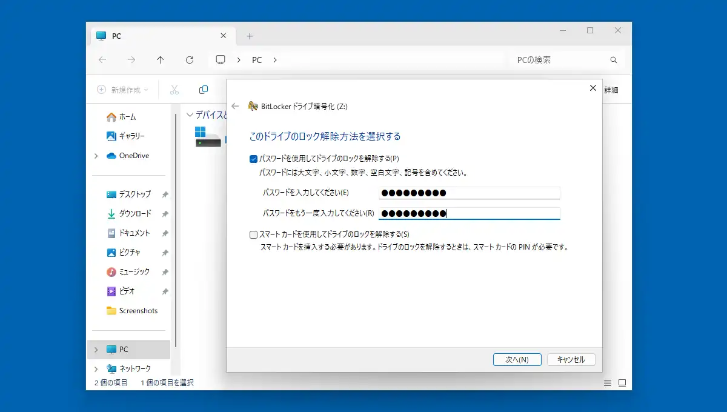Minimize the Explorer window
Screen dimensions: 727x412
pyautogui.click(x=562, y=30)
